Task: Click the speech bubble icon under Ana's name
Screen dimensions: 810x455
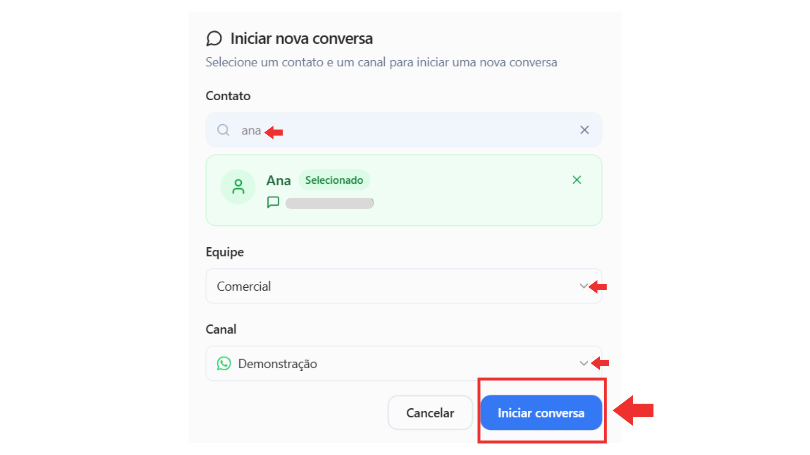Action: (273, 202)
